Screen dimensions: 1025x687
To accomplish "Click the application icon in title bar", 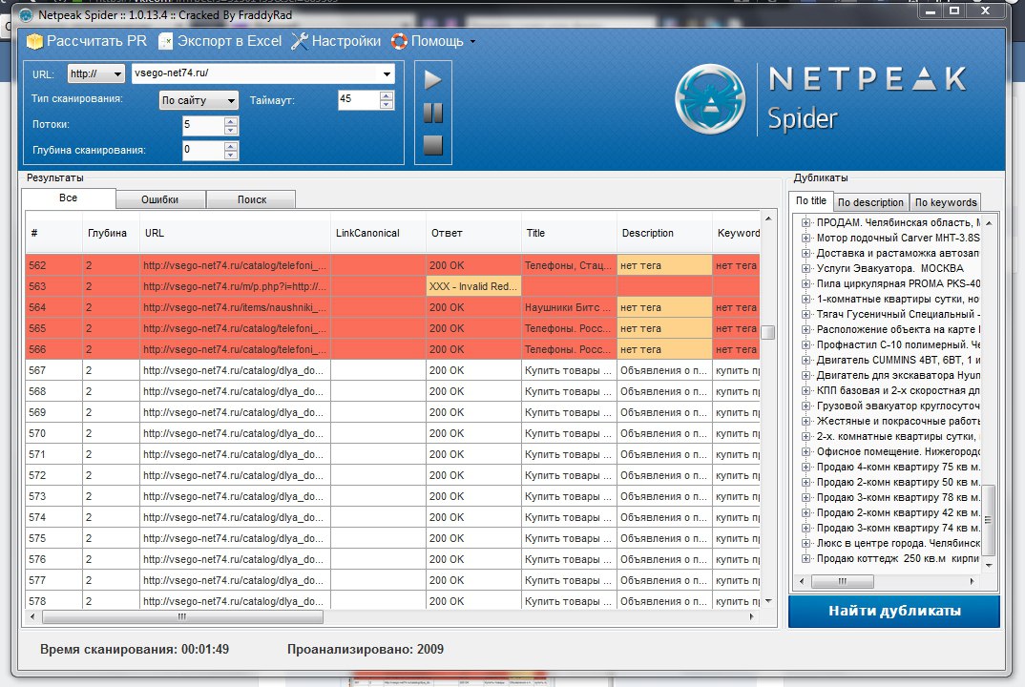I will click(26, 15).
